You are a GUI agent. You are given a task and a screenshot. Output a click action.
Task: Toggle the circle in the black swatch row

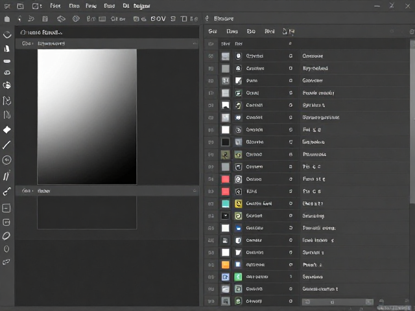coord(290,142)
